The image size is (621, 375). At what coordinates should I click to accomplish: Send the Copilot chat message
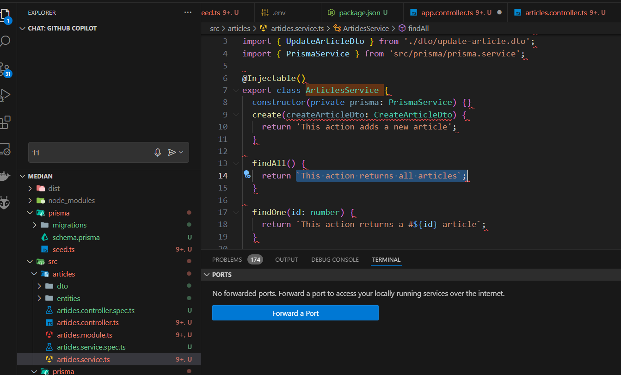coord(172,152)
